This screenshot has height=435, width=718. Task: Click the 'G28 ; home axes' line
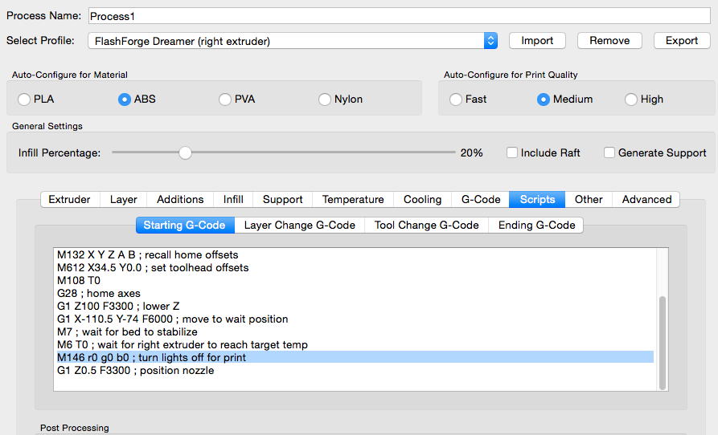point(98,293)
